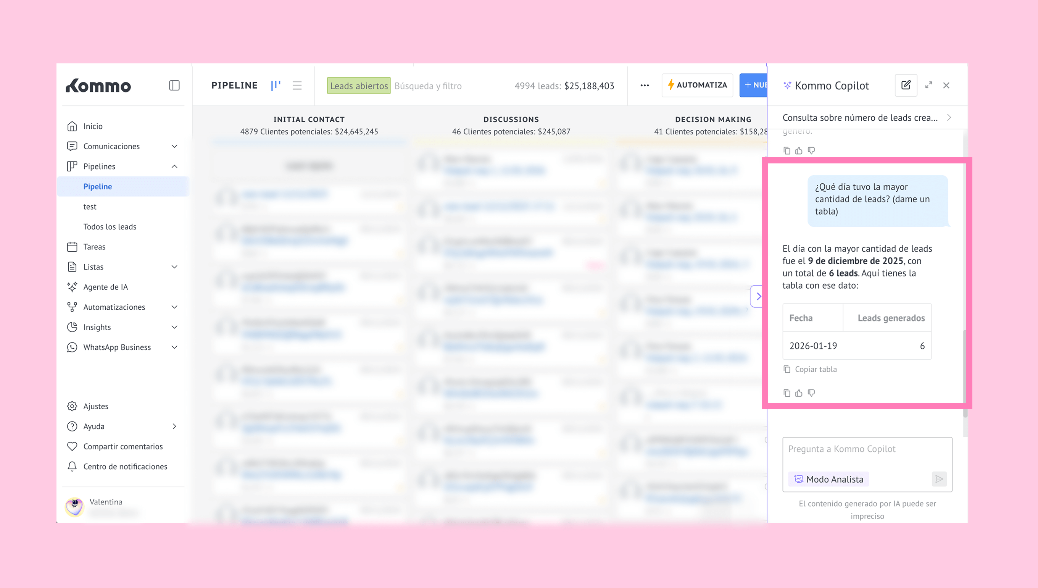Thumbs up the latest Copilot answer
The height and width of the screenshot is (588, 1038).
point(799,393)
